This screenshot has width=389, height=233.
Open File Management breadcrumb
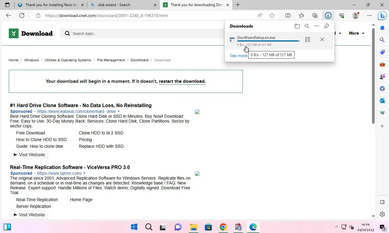pos(111,60)
